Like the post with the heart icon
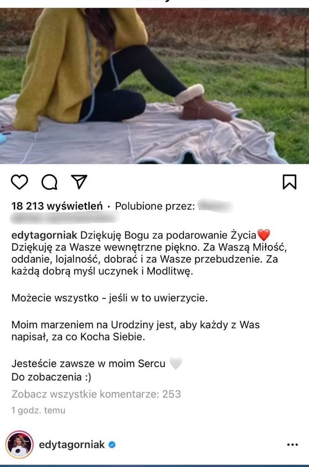 click(19, 182)
